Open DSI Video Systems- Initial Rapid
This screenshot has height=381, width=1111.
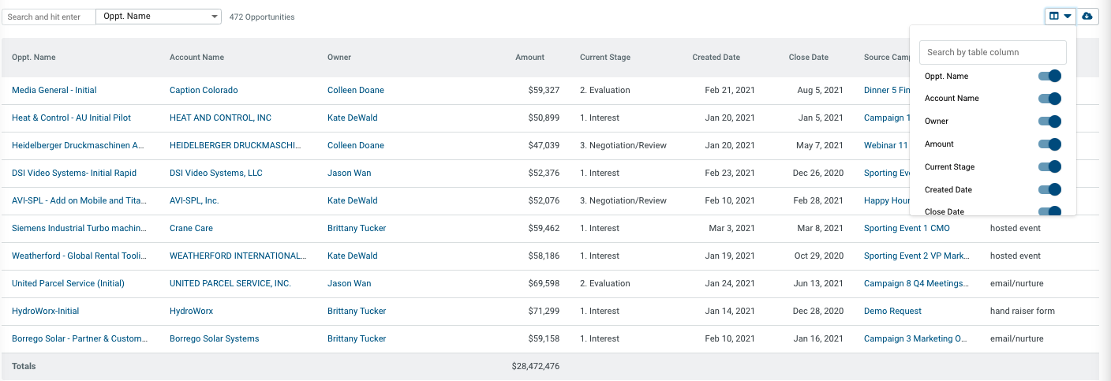(x=74, y=173)
